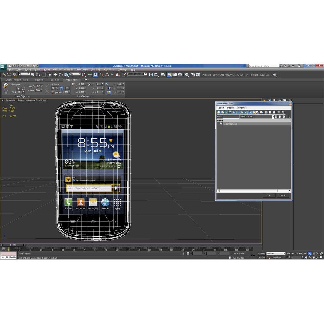Screen dimensions: 324x324
Task: Click OK in Select From Scene dialog
Action: pos(269,196)
